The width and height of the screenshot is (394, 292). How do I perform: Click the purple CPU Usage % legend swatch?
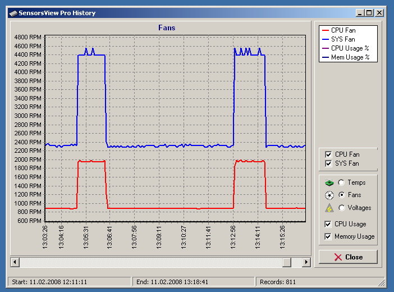point(326,48)
